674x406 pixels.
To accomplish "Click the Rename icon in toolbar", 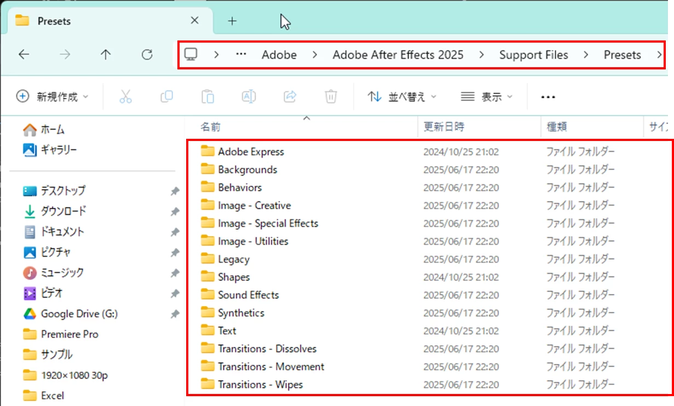I will [x=249, y=97].
